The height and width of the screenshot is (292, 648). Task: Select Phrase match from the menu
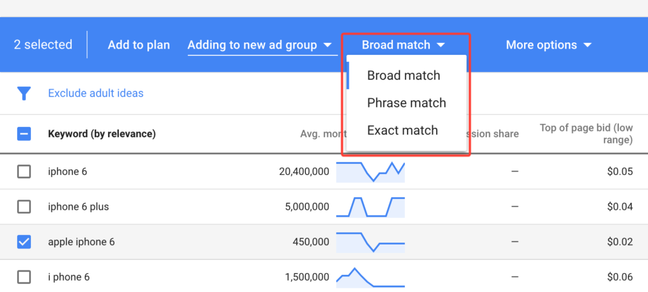coord(407,103)
